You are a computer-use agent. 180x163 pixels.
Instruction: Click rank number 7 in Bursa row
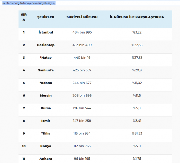tap(24, 108)
